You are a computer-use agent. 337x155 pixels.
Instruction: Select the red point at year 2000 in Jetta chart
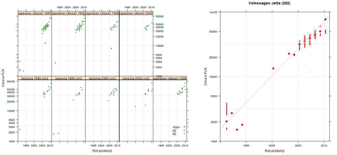(x=273, y=68)
